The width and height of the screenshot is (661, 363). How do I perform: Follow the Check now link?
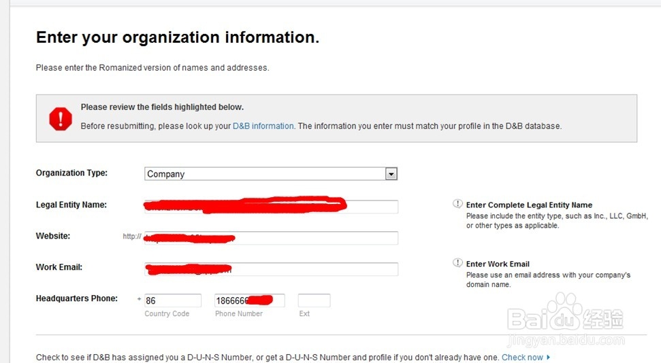(522, 357)
